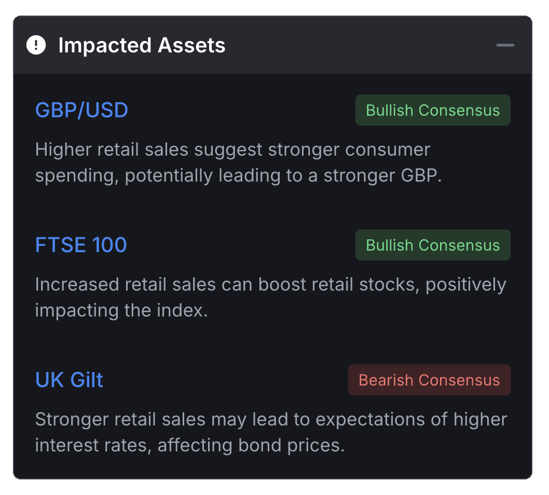Open the FTSE 100 asset link

81,245
